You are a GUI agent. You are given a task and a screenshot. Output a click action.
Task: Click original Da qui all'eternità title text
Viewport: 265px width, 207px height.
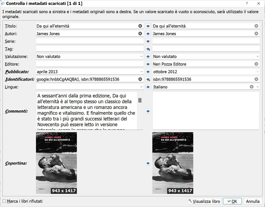[169, 26]
